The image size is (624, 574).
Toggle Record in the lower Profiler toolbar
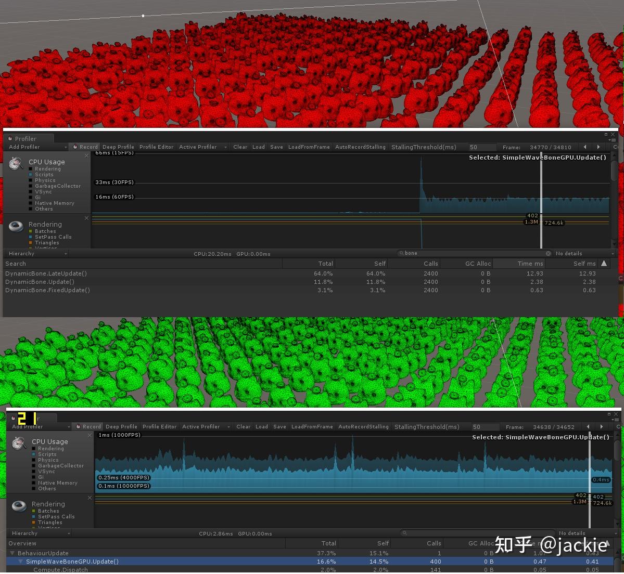click(x=88, y=426)
